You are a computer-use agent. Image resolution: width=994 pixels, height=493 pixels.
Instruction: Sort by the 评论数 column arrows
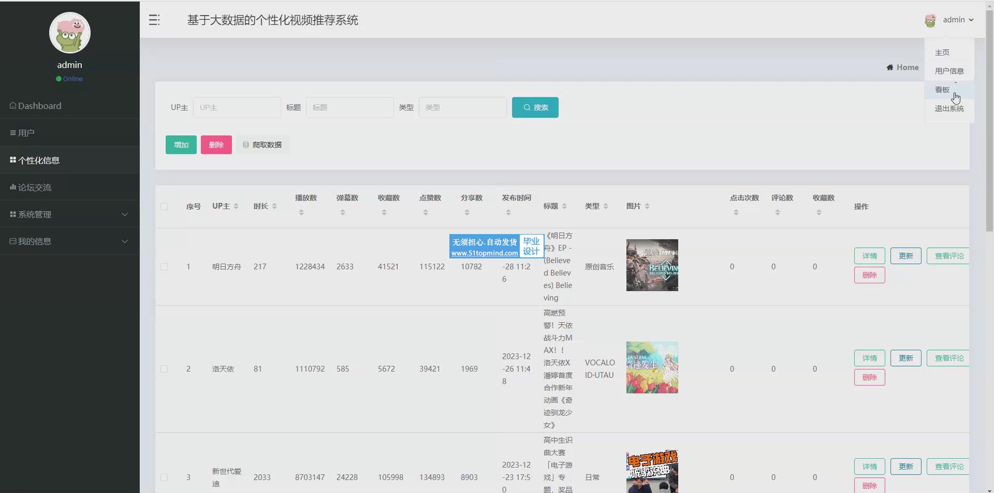click(x=778, y=212)
